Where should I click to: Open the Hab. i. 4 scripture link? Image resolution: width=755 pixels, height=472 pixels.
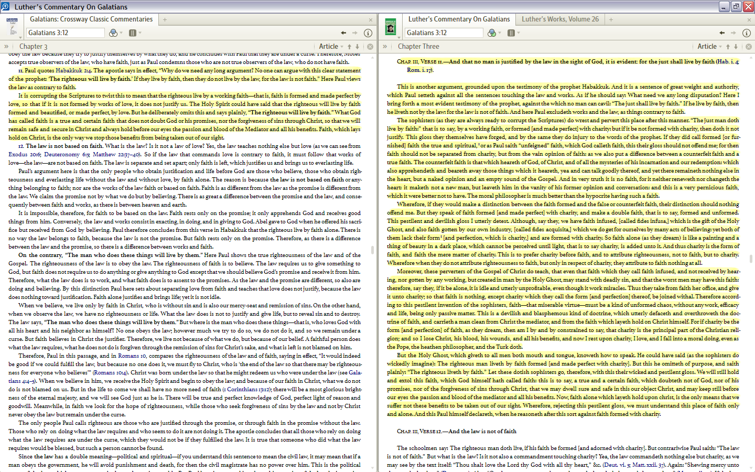(728, 61)
